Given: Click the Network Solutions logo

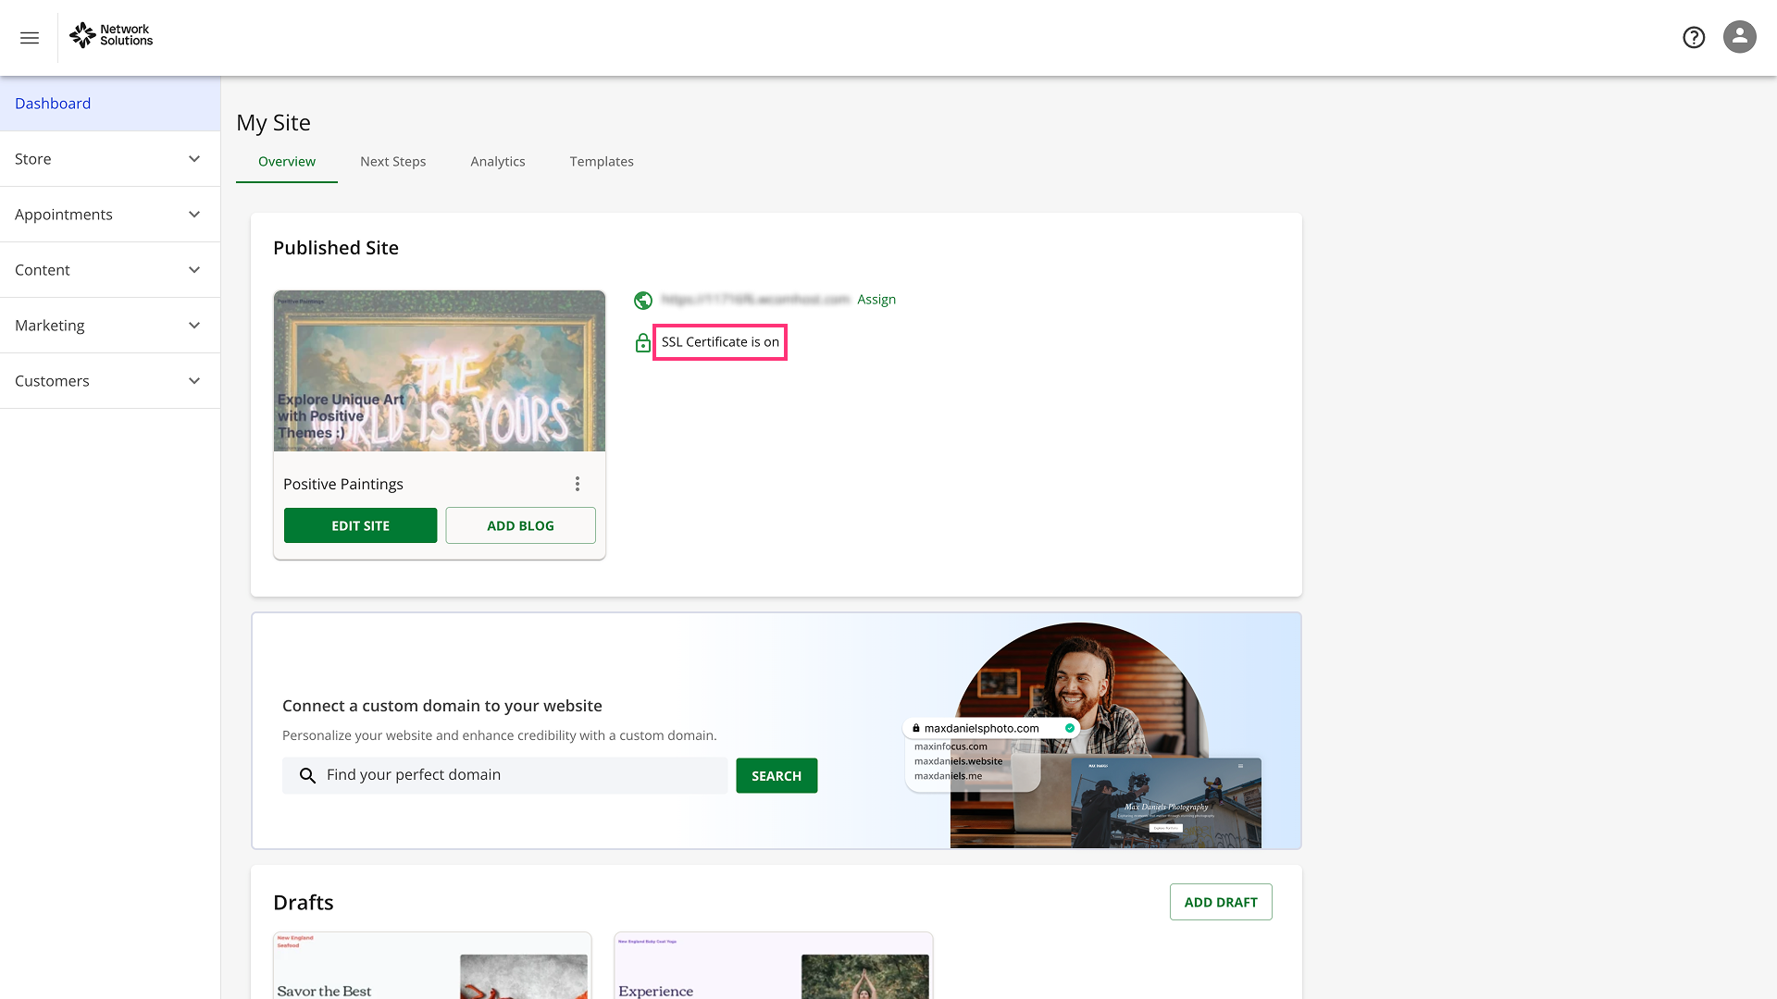Looking at the screenshot, I should click(x=111, y=36).
